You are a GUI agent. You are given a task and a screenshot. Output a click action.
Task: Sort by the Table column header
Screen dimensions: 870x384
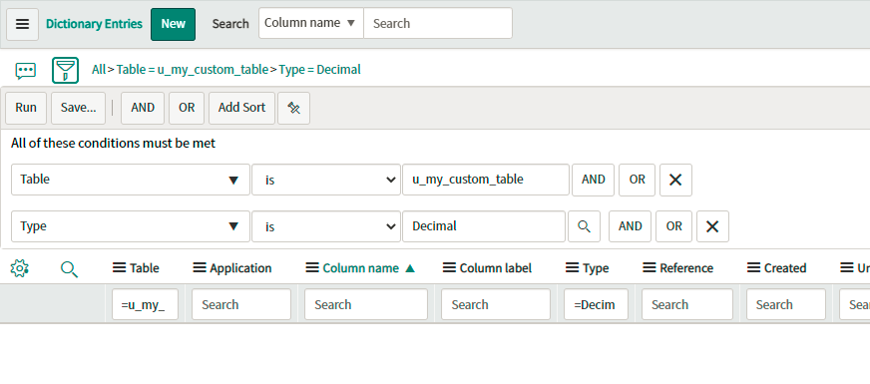coord(145,268)
